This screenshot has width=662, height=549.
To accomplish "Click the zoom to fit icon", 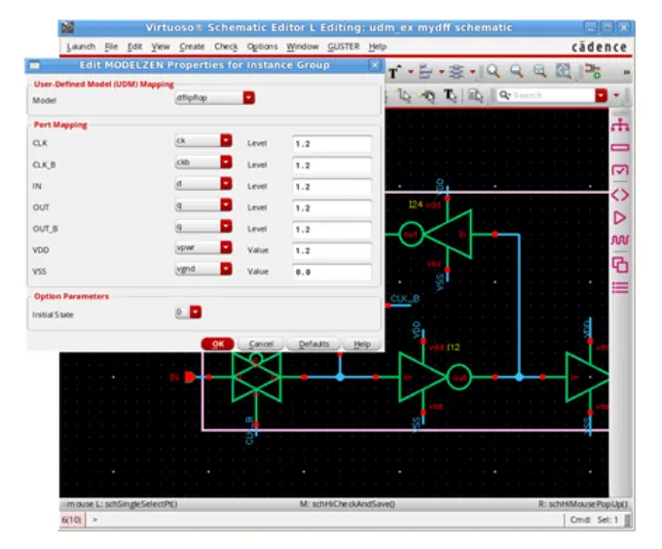I will click(x=540, y=71).
